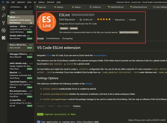Switch to the Details tab

(40, 38)
